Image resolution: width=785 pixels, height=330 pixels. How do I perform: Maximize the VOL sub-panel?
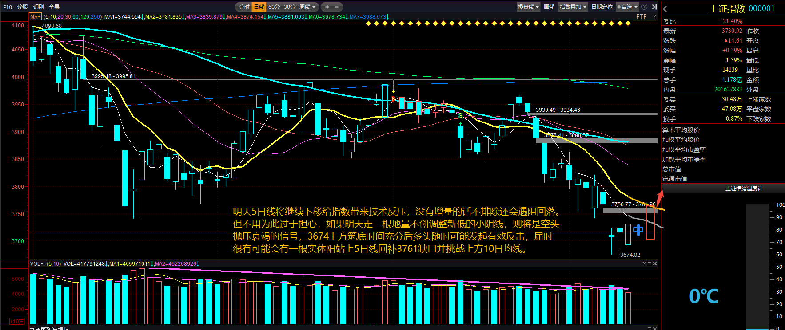point(649,263)
